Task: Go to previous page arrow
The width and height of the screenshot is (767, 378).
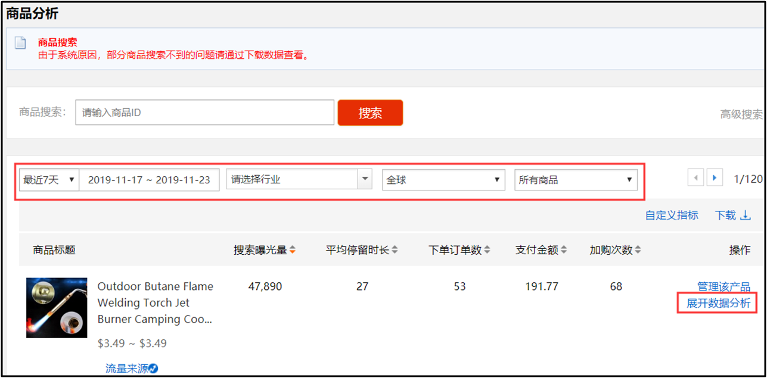Action: 695,177
